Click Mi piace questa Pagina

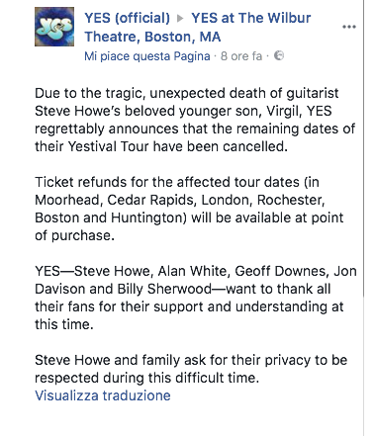tap(147, 56)
